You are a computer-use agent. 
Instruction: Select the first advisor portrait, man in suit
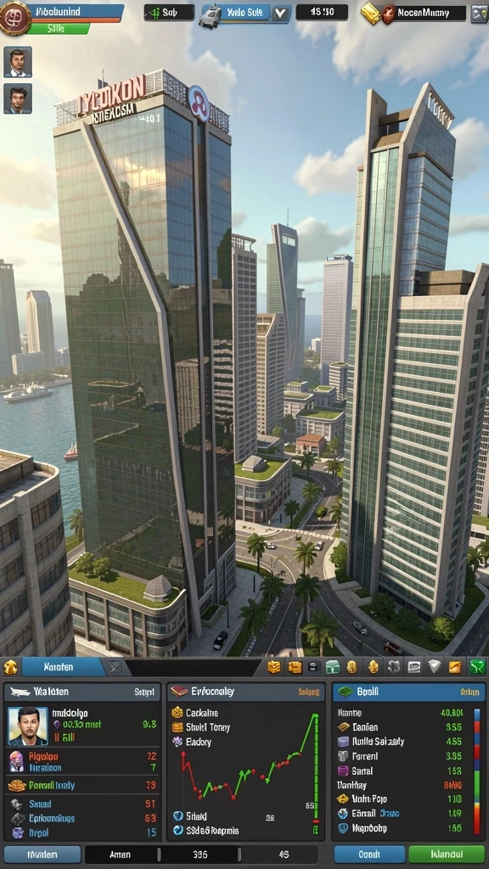18,61
